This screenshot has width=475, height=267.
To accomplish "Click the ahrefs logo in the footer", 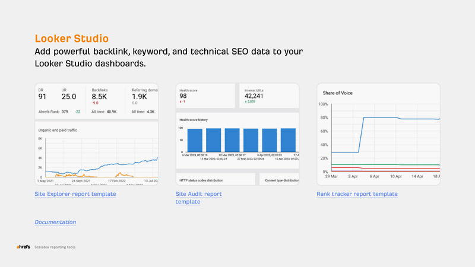I will point(23,247).
